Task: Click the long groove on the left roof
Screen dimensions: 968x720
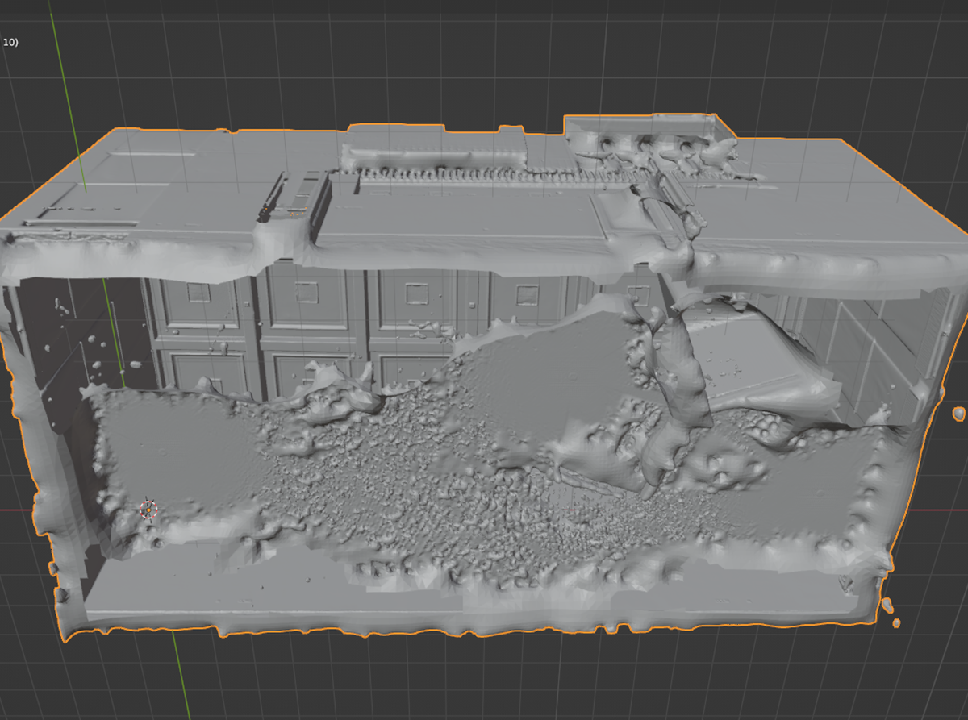Action: point(81,223)
